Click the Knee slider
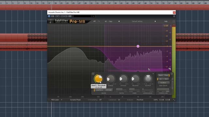The image size is (209, 117). (134, 90)
